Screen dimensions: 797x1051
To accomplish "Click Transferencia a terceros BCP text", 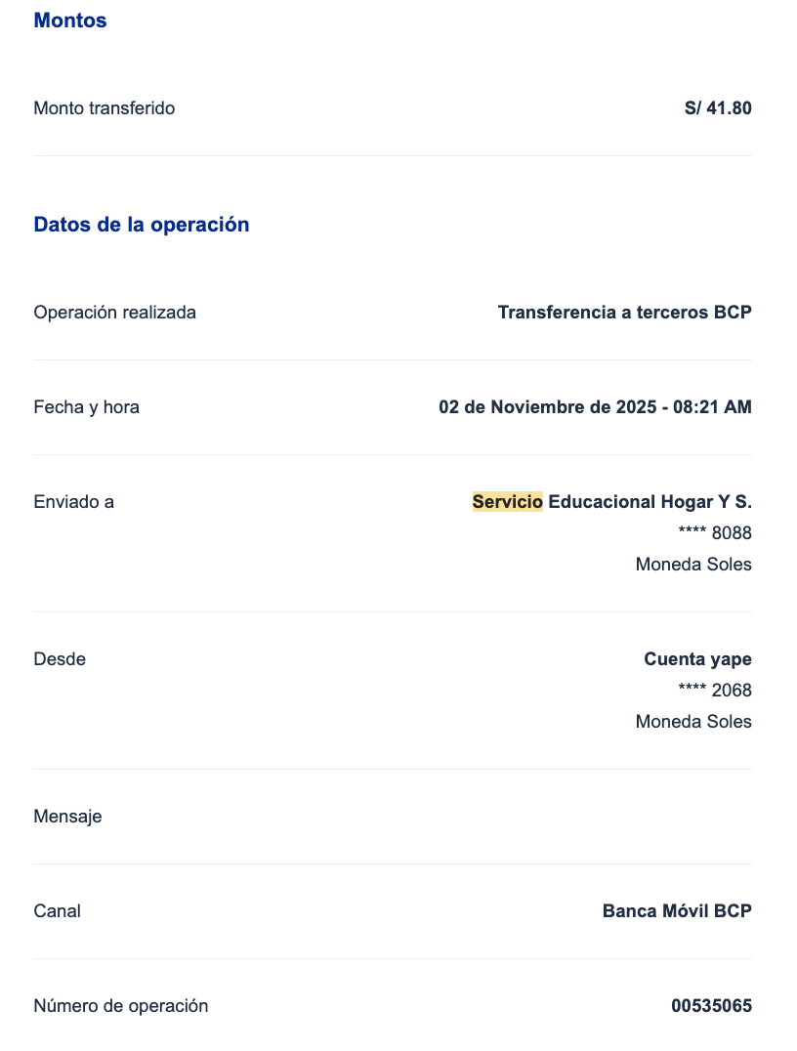I will click(624, 313).
